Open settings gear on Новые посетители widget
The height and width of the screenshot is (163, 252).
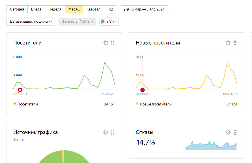click(x=228, y=43)
